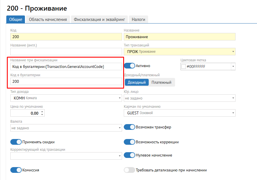This screenshot has height=180, width=257.
Task: Open the Фискализация и эквайринг tab
Action: (99, 19)
